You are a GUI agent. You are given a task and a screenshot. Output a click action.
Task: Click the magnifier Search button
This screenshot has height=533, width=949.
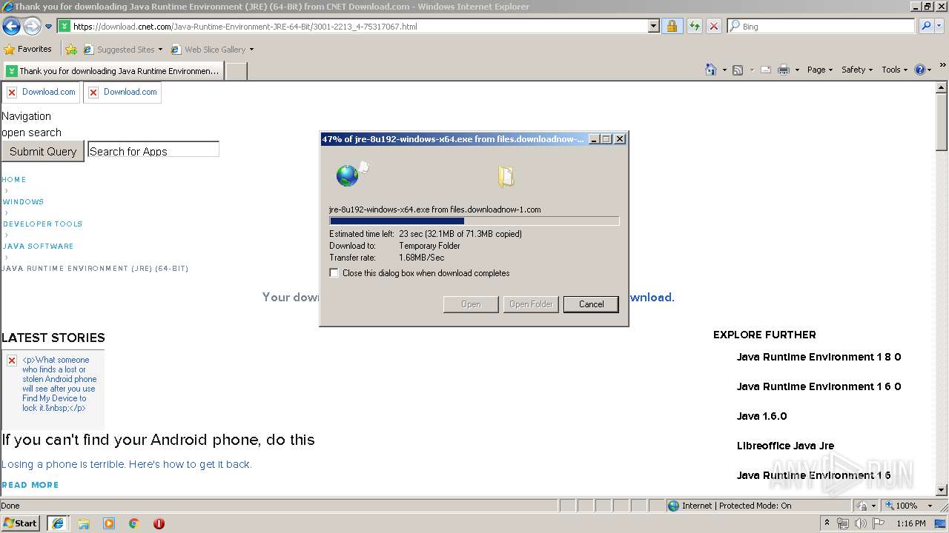pyautogui.click(x=926, y=26)
